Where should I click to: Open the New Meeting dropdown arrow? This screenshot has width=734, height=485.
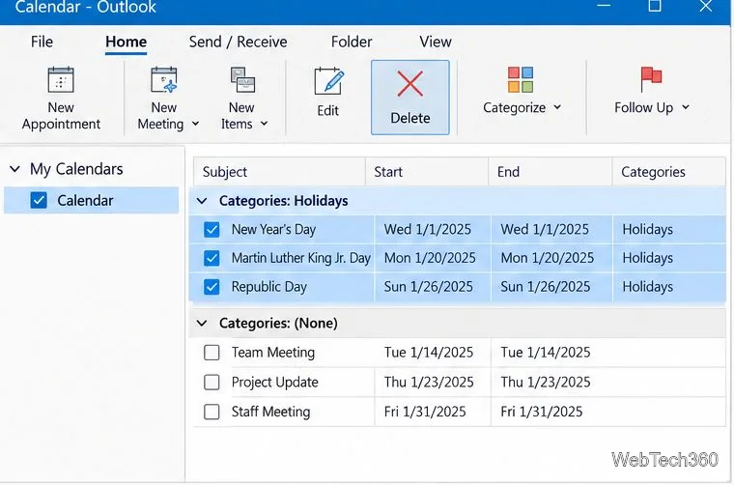click(196, 124)
